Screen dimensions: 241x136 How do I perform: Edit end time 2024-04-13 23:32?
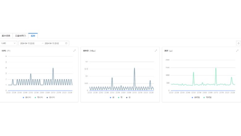point(52,43)
